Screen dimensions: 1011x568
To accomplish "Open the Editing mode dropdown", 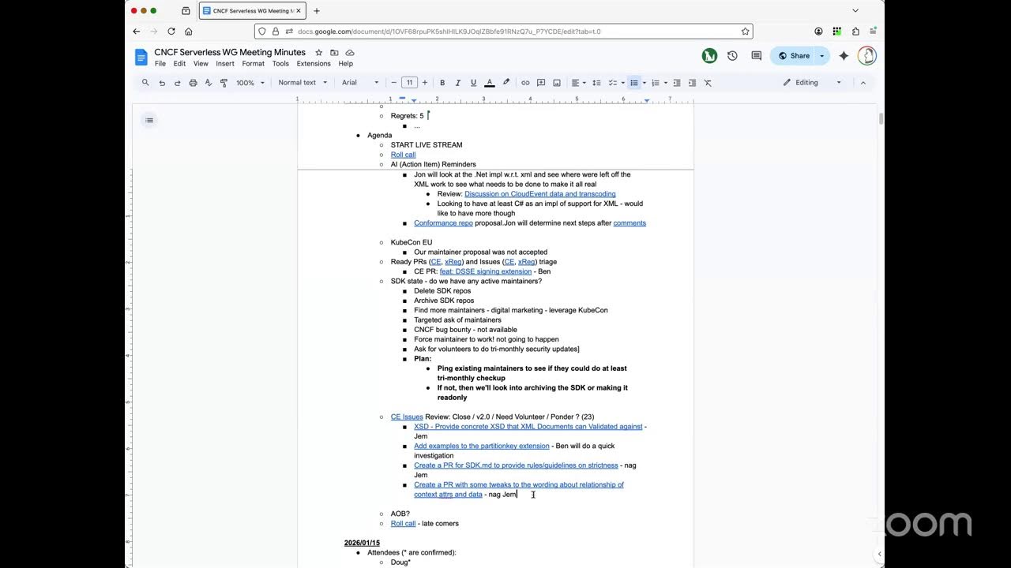I will point(812,82).
